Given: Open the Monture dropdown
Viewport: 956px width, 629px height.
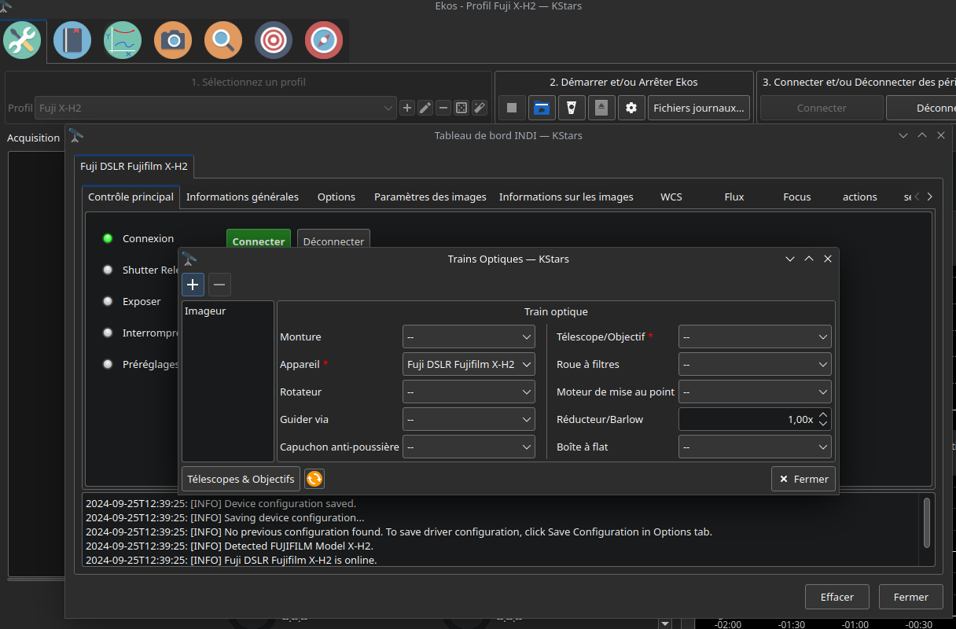Looking at the screenshot, I should coord(469,337).
